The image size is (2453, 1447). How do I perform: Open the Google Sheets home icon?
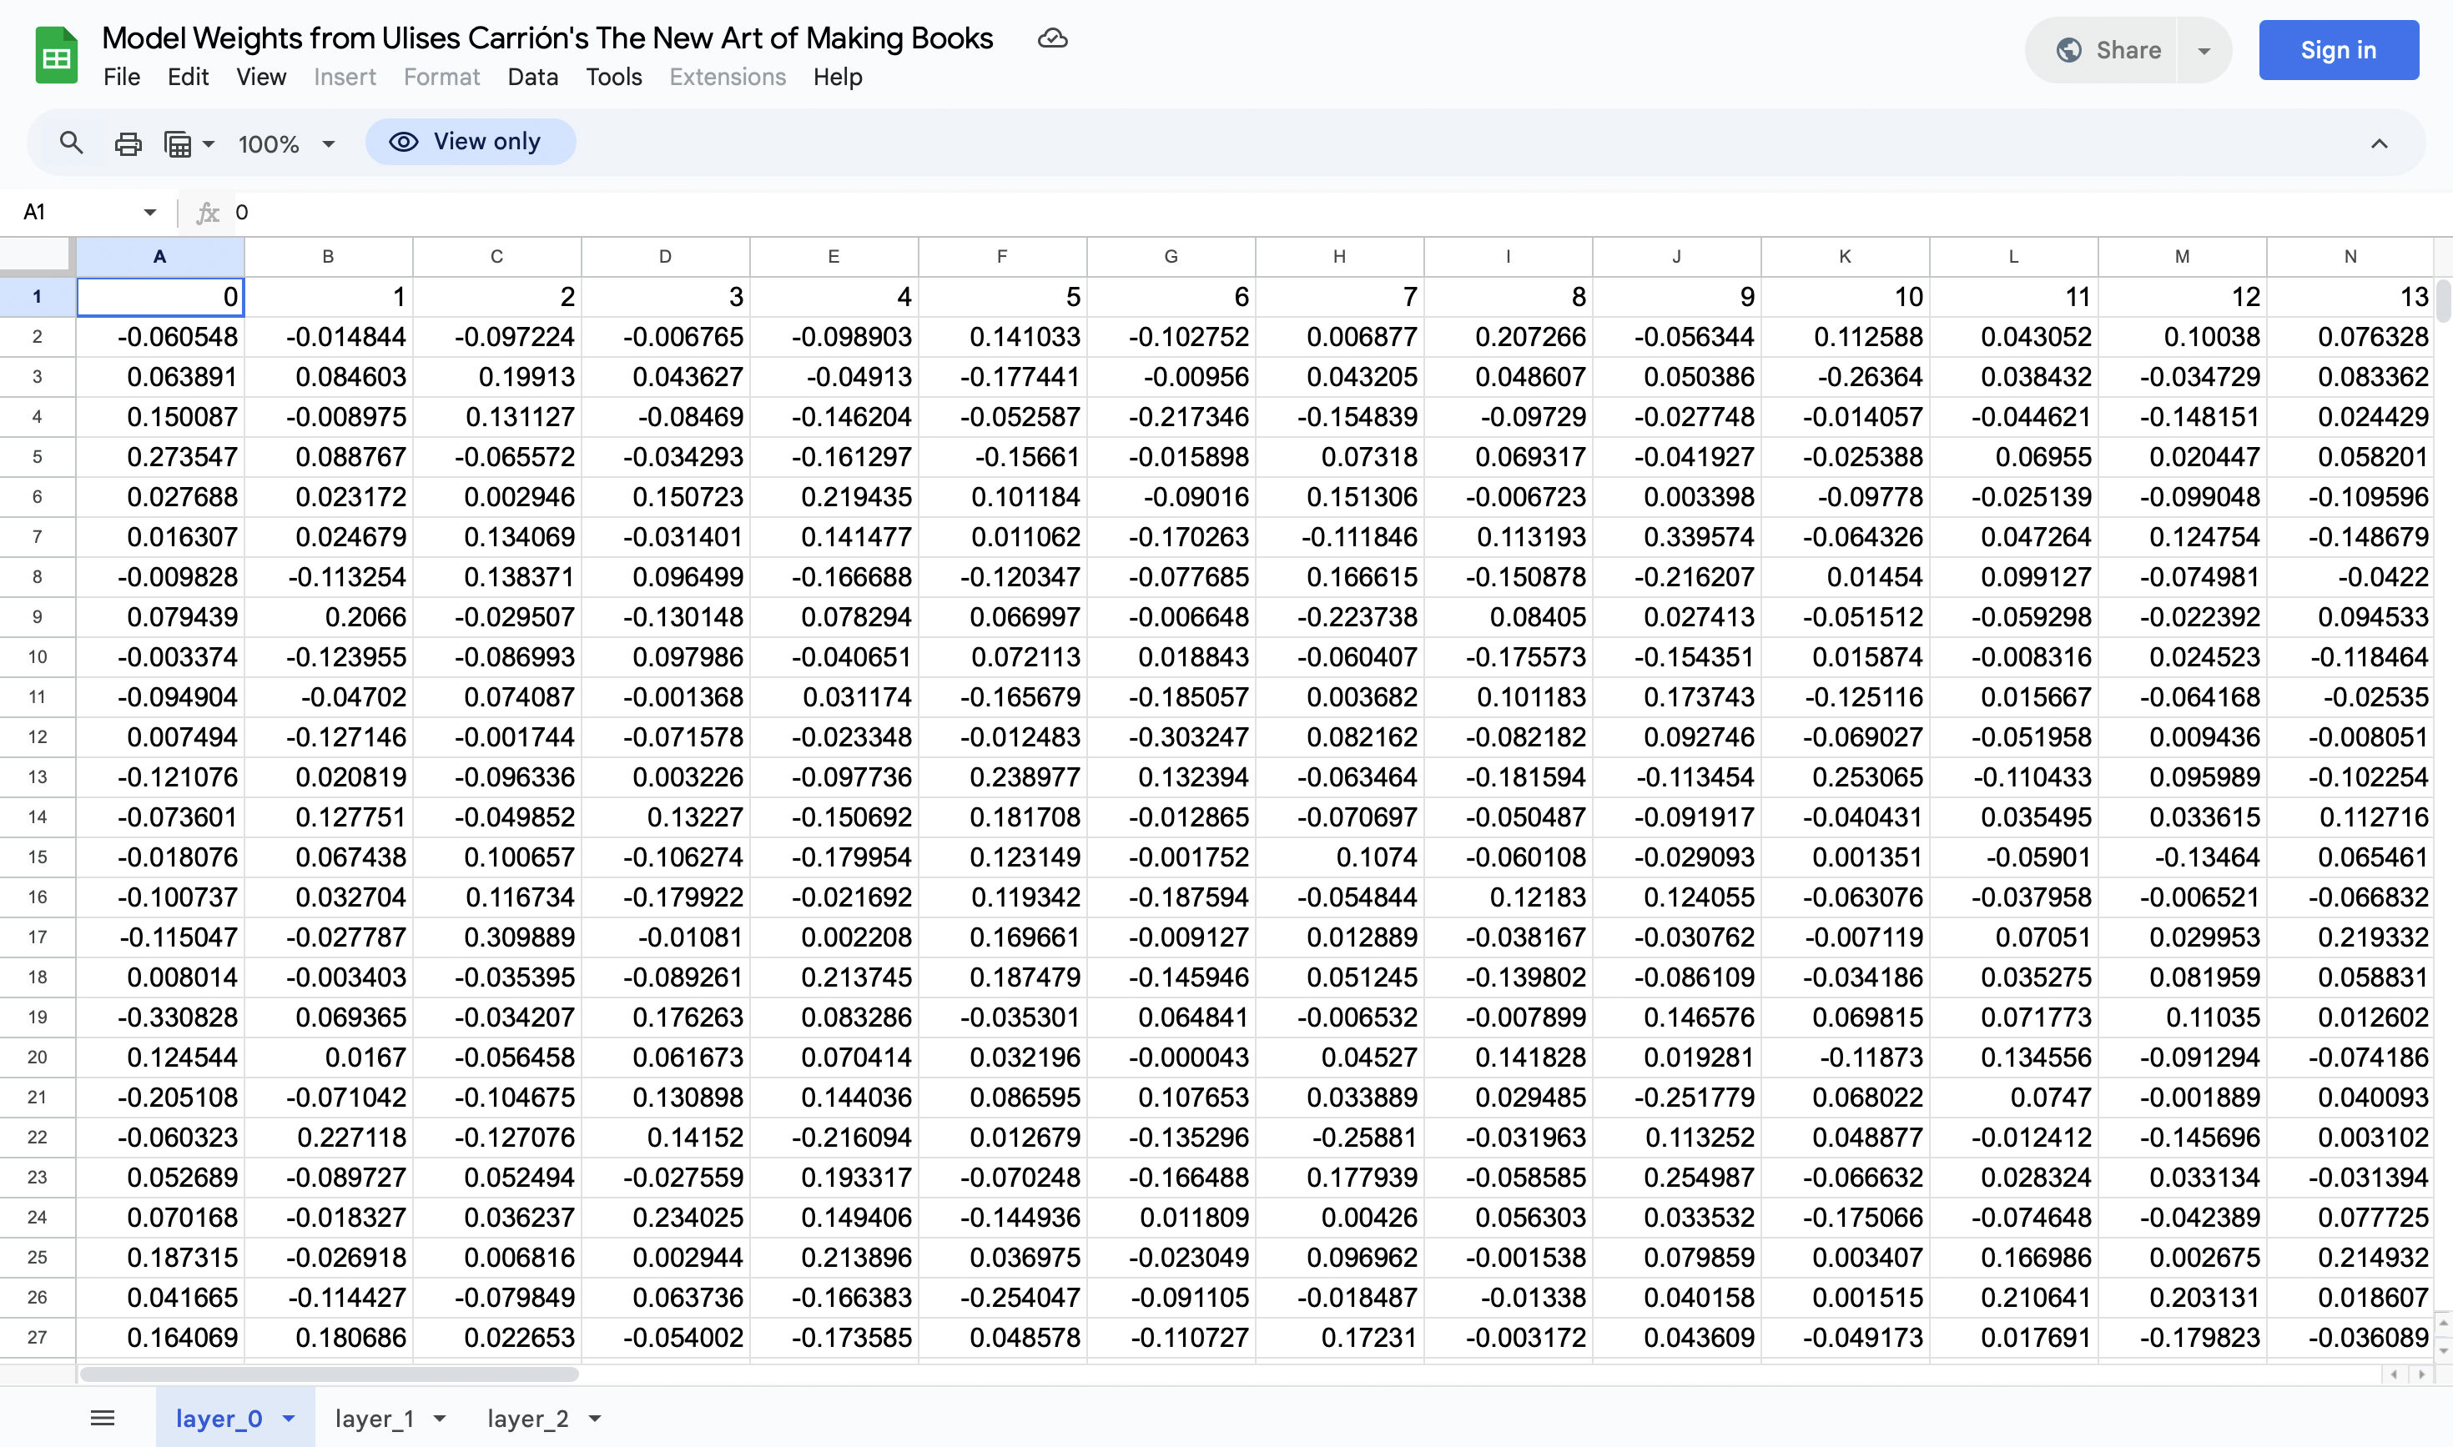point(57,54)
